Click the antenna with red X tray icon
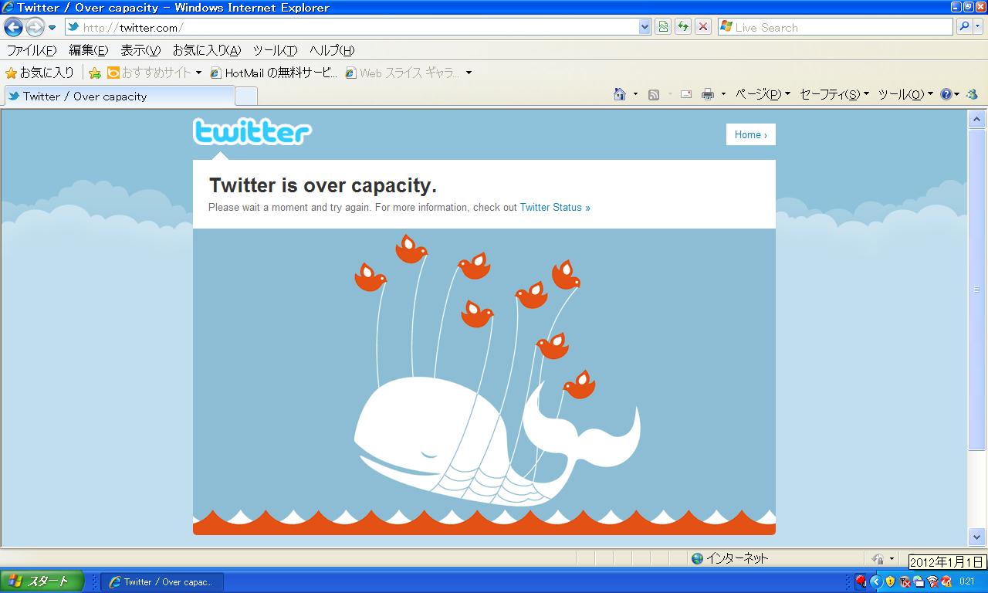 pyautogui.click(x=905, y=581)
